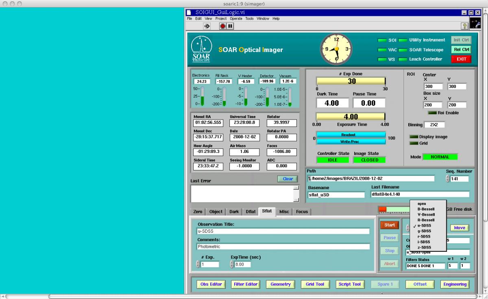Open the Filter Editor
The height and width of the screenshot is (299, 488).
click(x=246, y=284)
